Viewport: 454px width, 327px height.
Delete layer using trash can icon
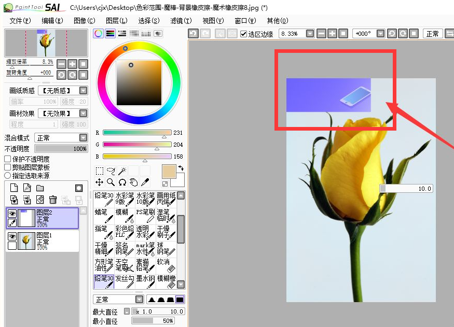coord(52,200)
